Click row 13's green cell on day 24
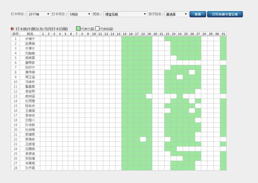258x183 pixels. pyautogui.click(x=180, y=96)
